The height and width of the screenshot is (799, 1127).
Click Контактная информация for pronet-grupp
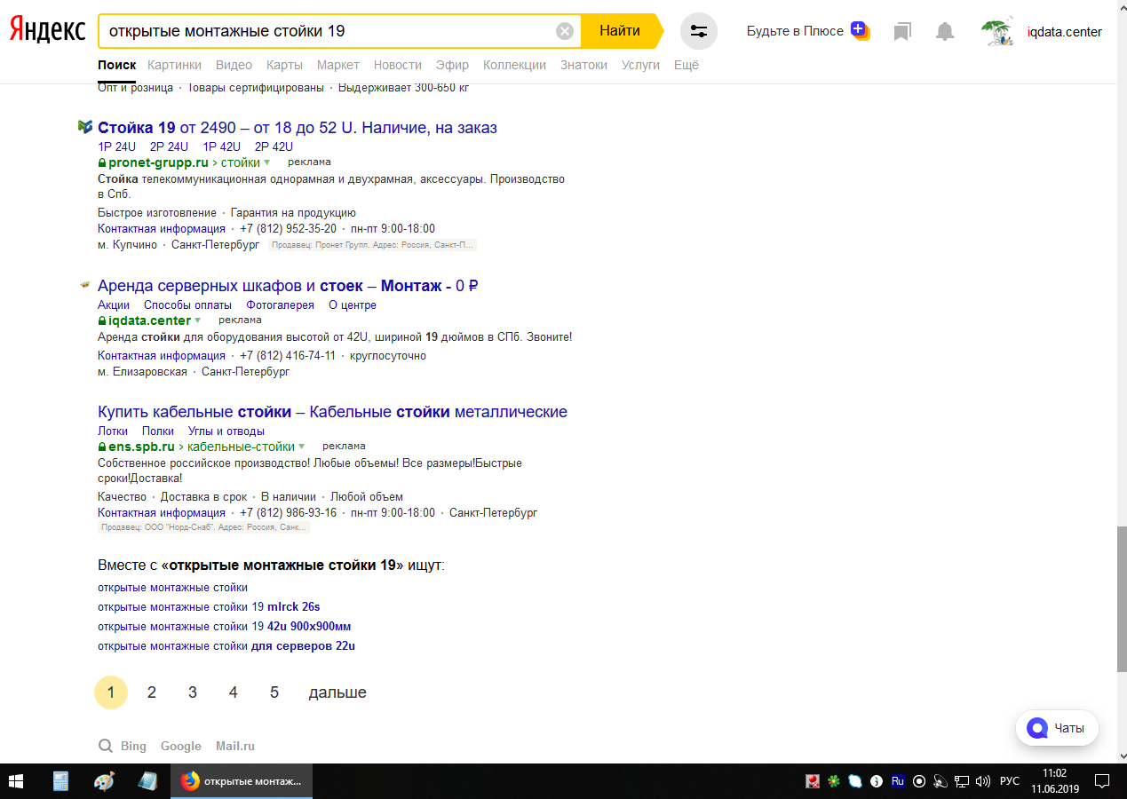click(162, 228)
